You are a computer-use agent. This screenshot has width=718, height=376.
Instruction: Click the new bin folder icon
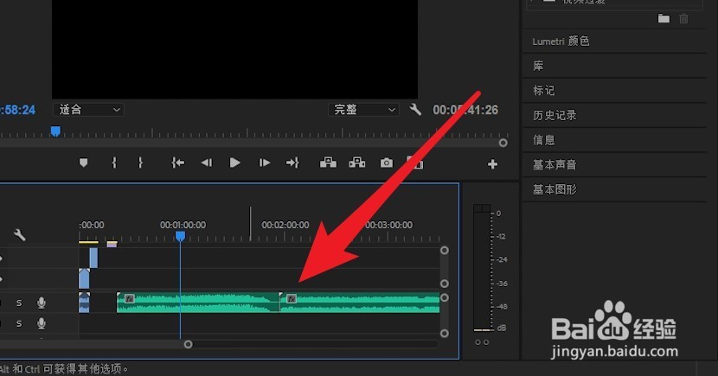pos(664,19)
